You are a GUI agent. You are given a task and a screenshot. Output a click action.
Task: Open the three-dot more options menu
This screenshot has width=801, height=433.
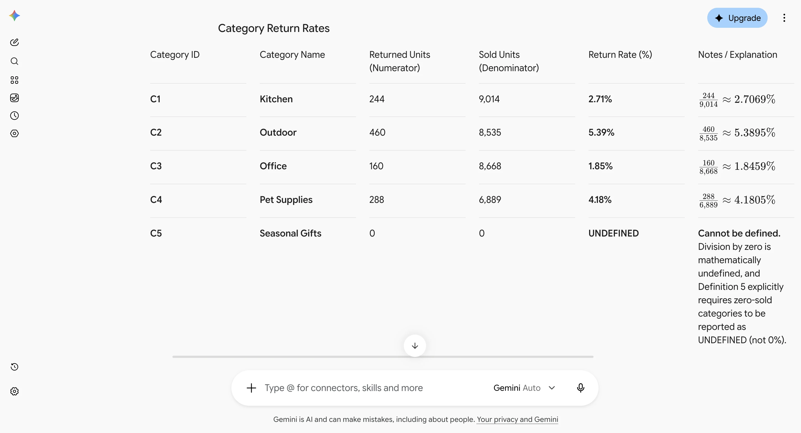point(784,18)
